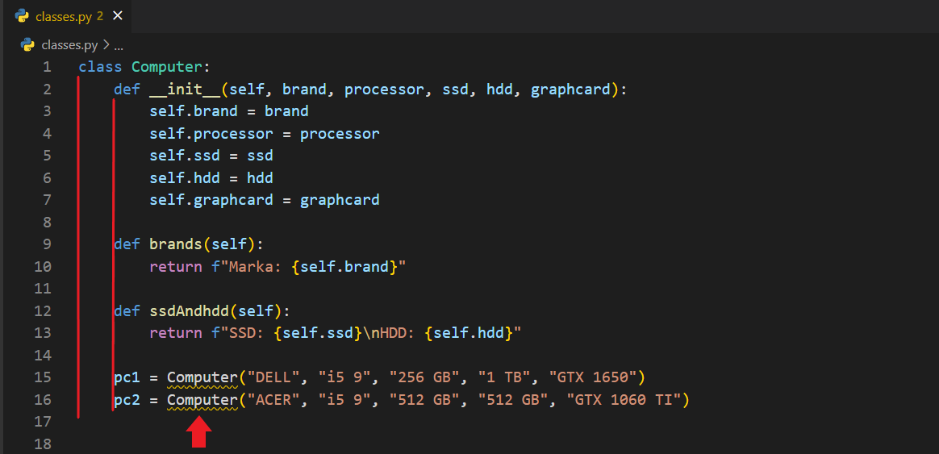Click line number 15 in the gutter
Viewport: 939px width, 454px height.
(x=43, y=377)
